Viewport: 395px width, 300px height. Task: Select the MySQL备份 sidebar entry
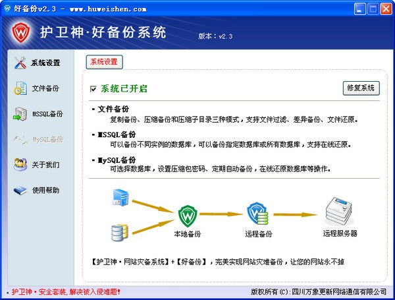pos(47,139)
